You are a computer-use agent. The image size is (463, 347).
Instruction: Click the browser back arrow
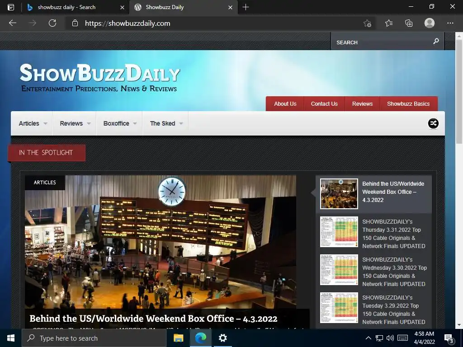12,23
